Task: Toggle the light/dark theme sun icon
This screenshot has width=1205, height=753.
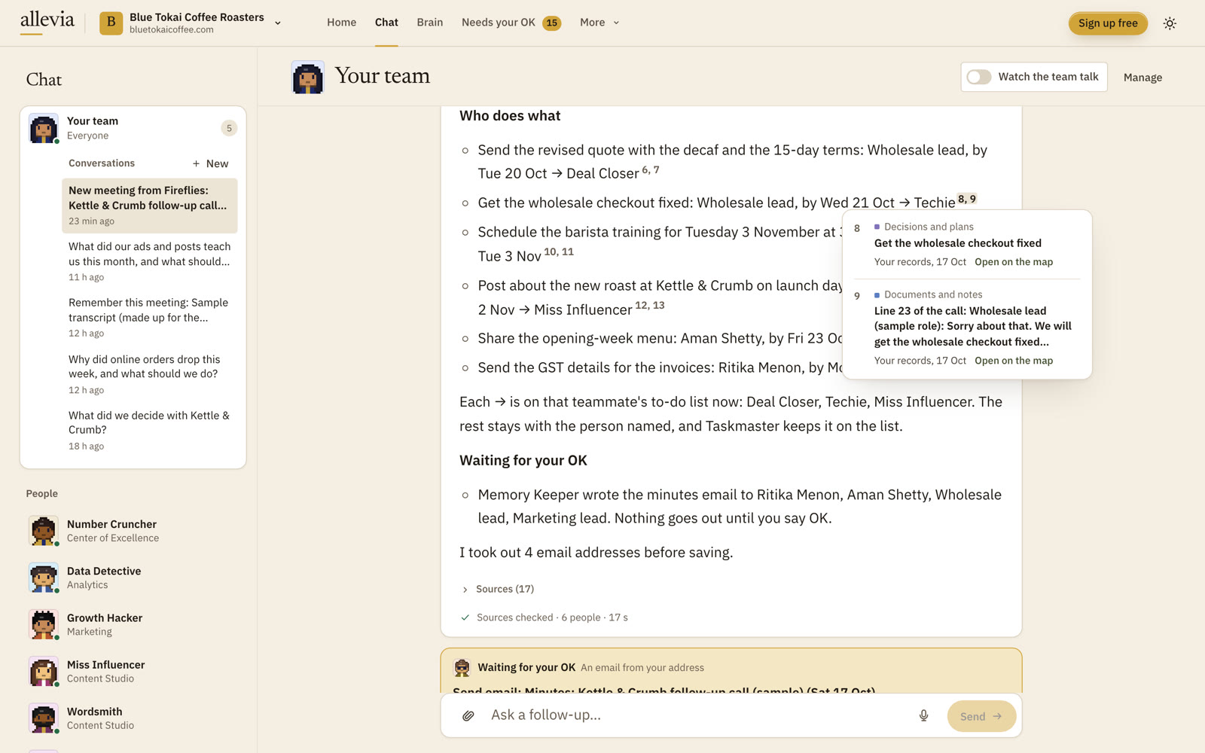Action: tap(1170, 23)
